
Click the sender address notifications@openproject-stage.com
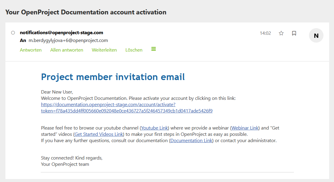(x=61, y=32)
